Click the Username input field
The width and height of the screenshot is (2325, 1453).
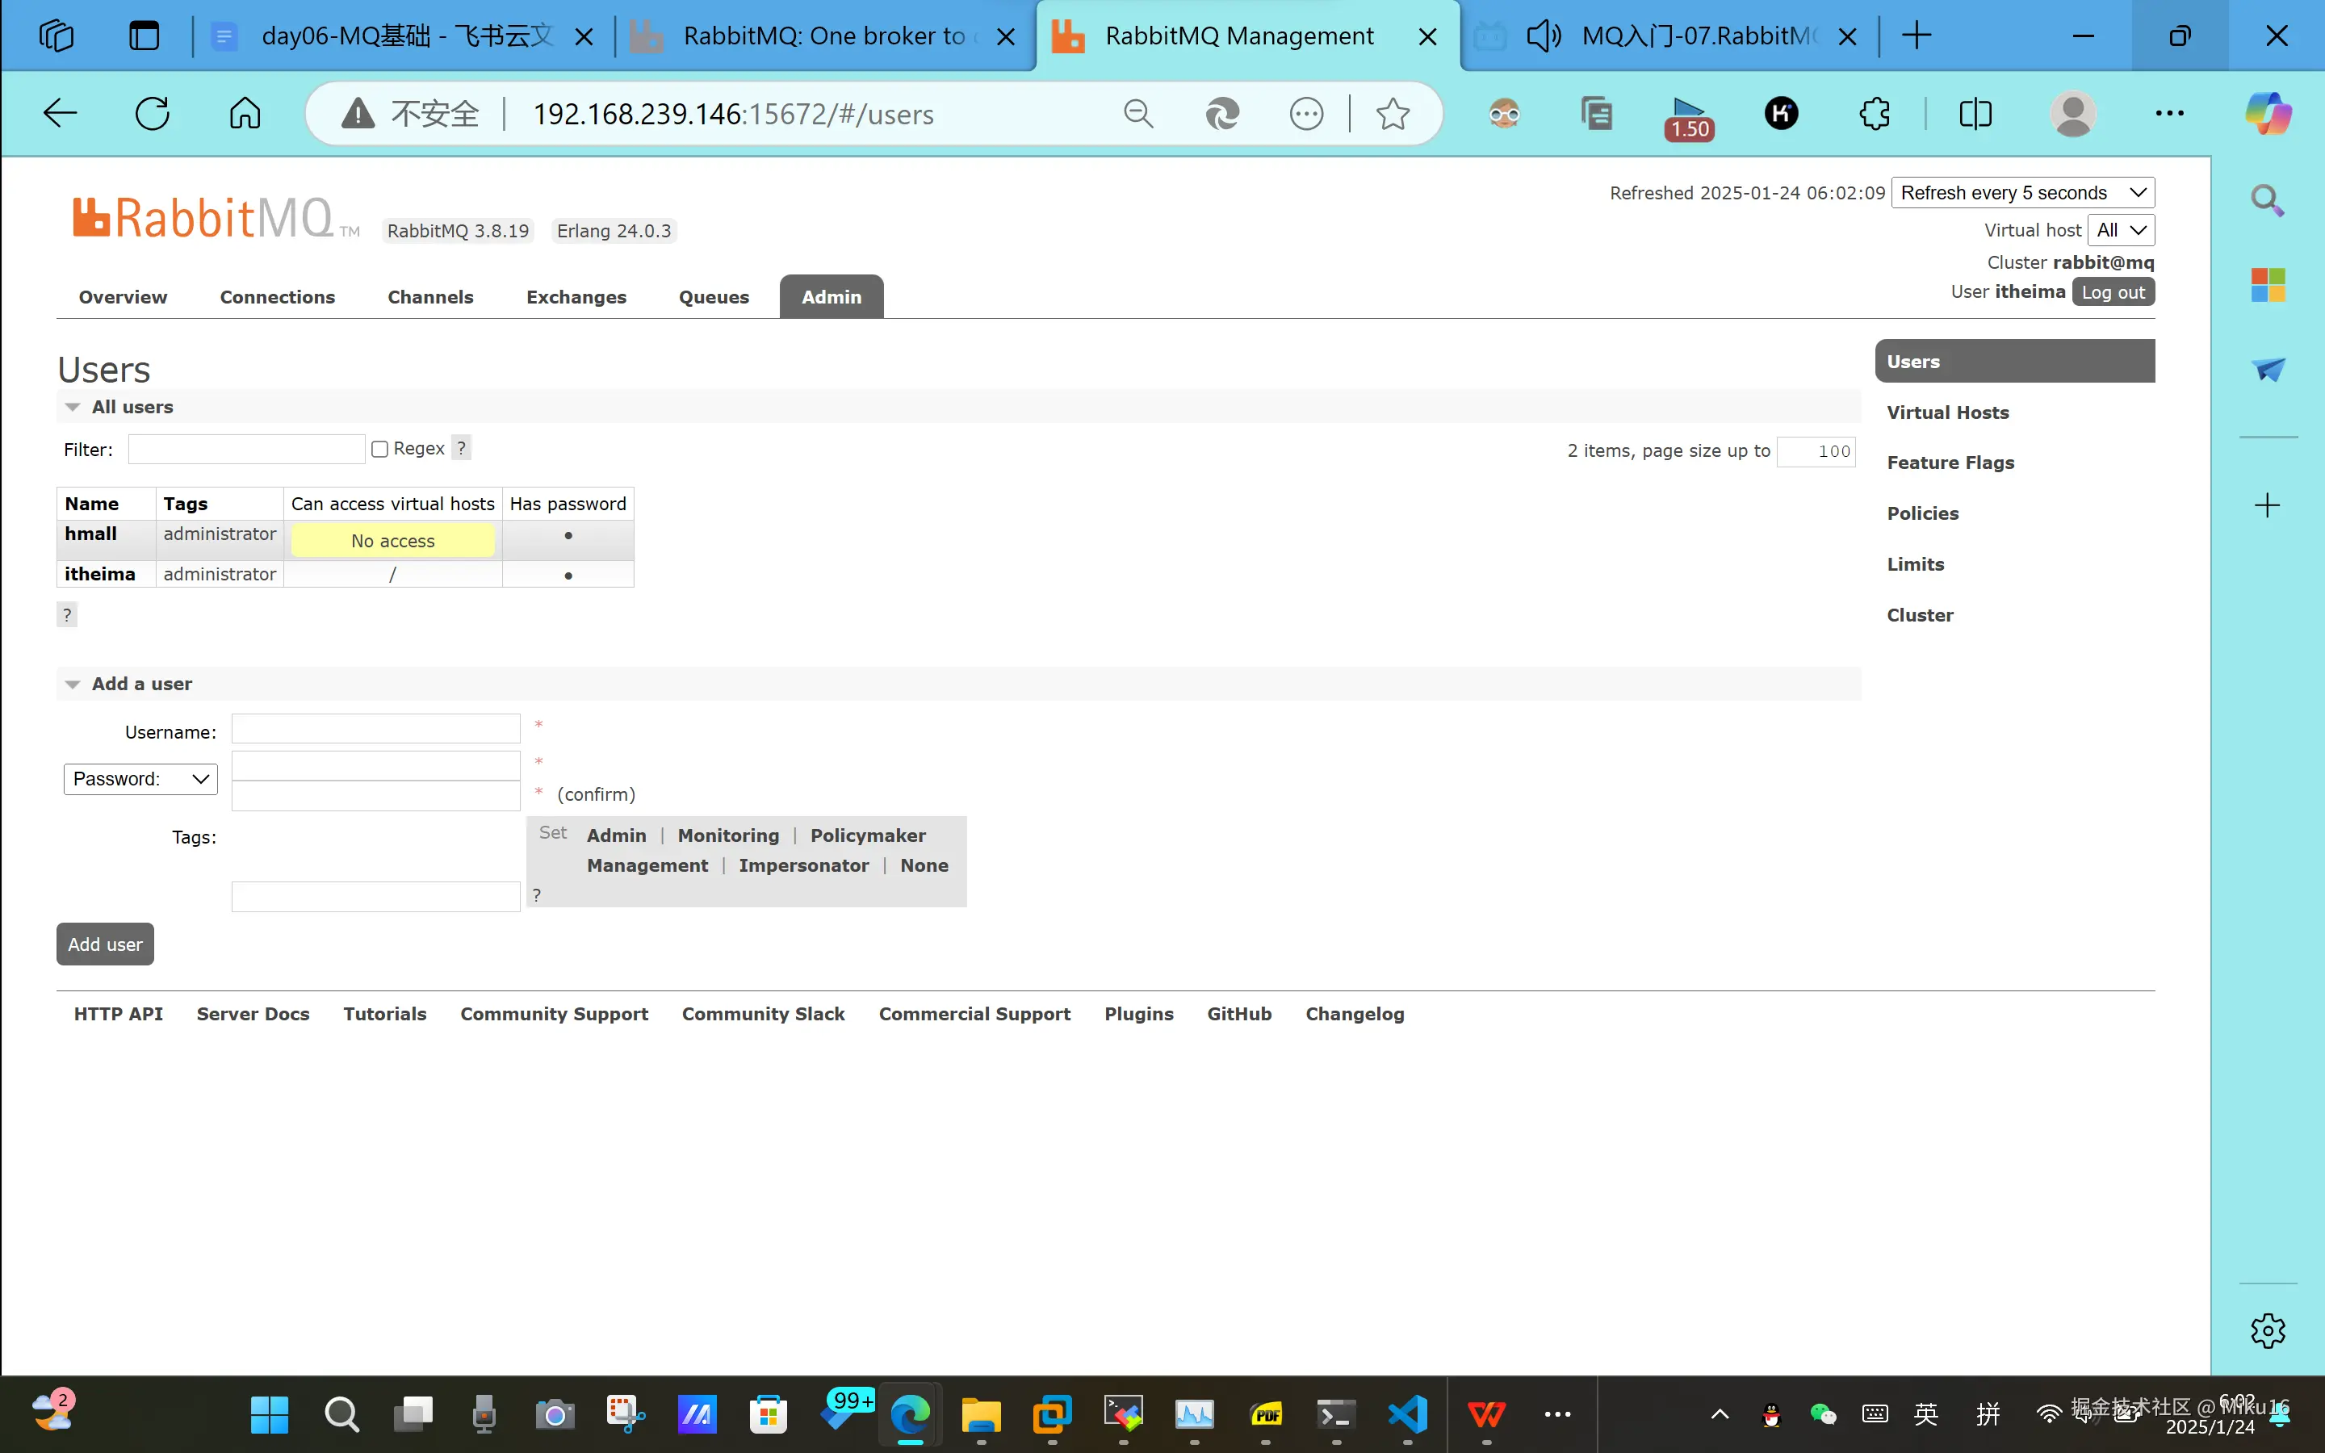click(375, 728)
